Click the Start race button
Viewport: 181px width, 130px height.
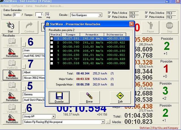(10, 27)
